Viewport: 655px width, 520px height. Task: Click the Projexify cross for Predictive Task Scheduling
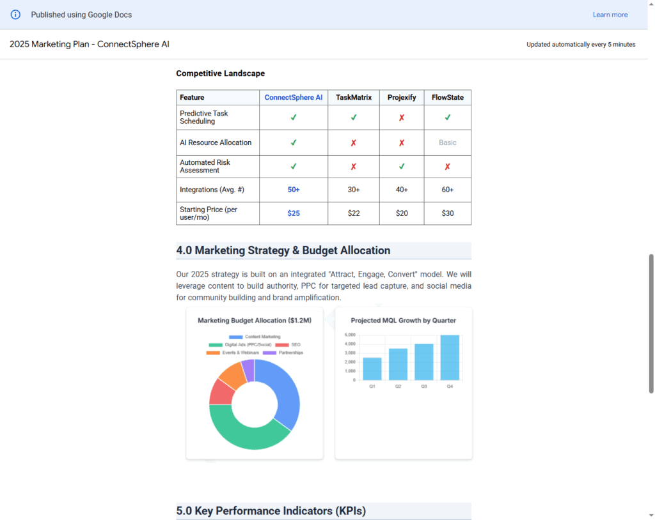coord(402,118)
